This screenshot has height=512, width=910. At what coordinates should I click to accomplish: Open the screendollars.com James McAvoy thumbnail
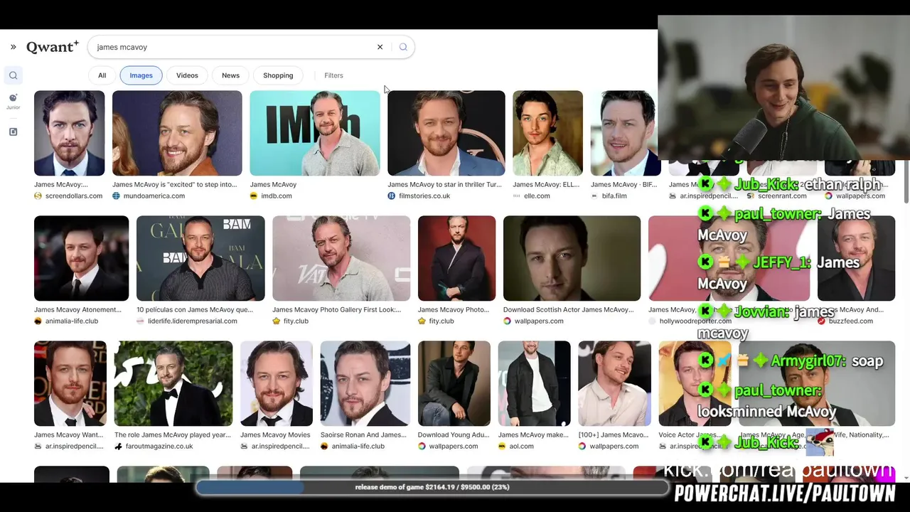click(x=69, y=133)
